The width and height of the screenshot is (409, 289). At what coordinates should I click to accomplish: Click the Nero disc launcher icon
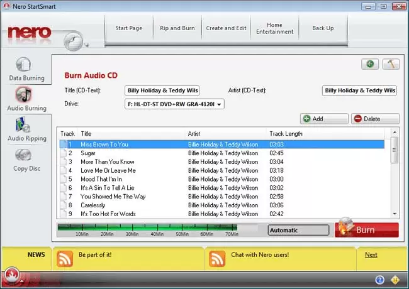[73, 41]
